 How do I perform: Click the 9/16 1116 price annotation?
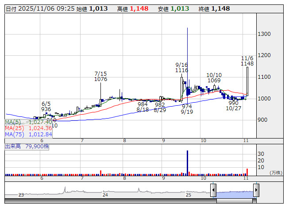tap(181, 67)
